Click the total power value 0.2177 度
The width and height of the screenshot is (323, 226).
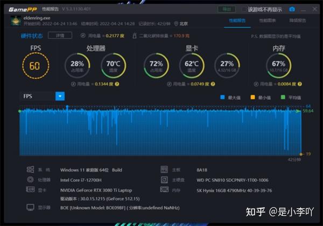[x=115, y=36]
